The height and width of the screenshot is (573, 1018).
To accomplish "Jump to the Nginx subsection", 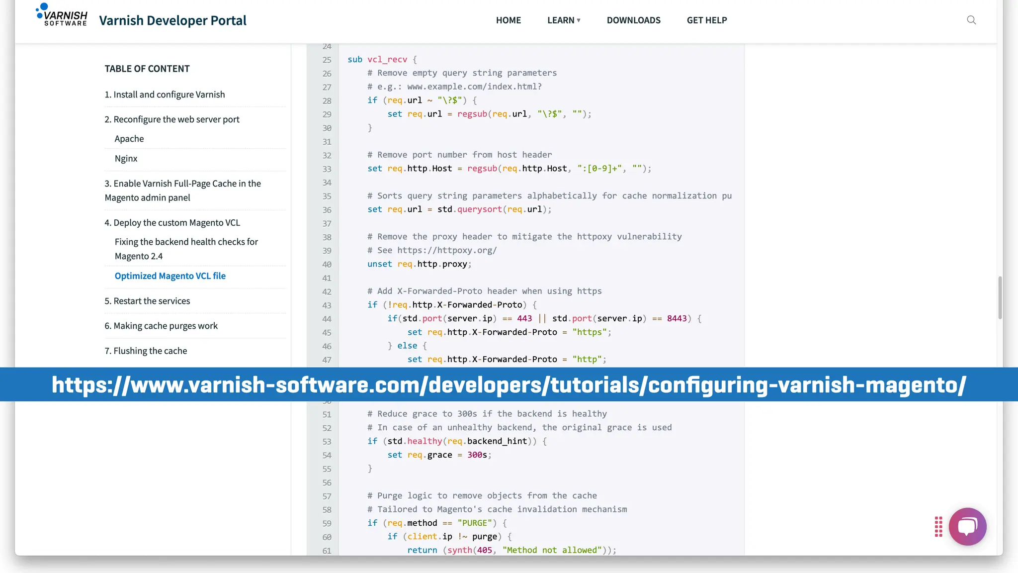I will point(126,159).
